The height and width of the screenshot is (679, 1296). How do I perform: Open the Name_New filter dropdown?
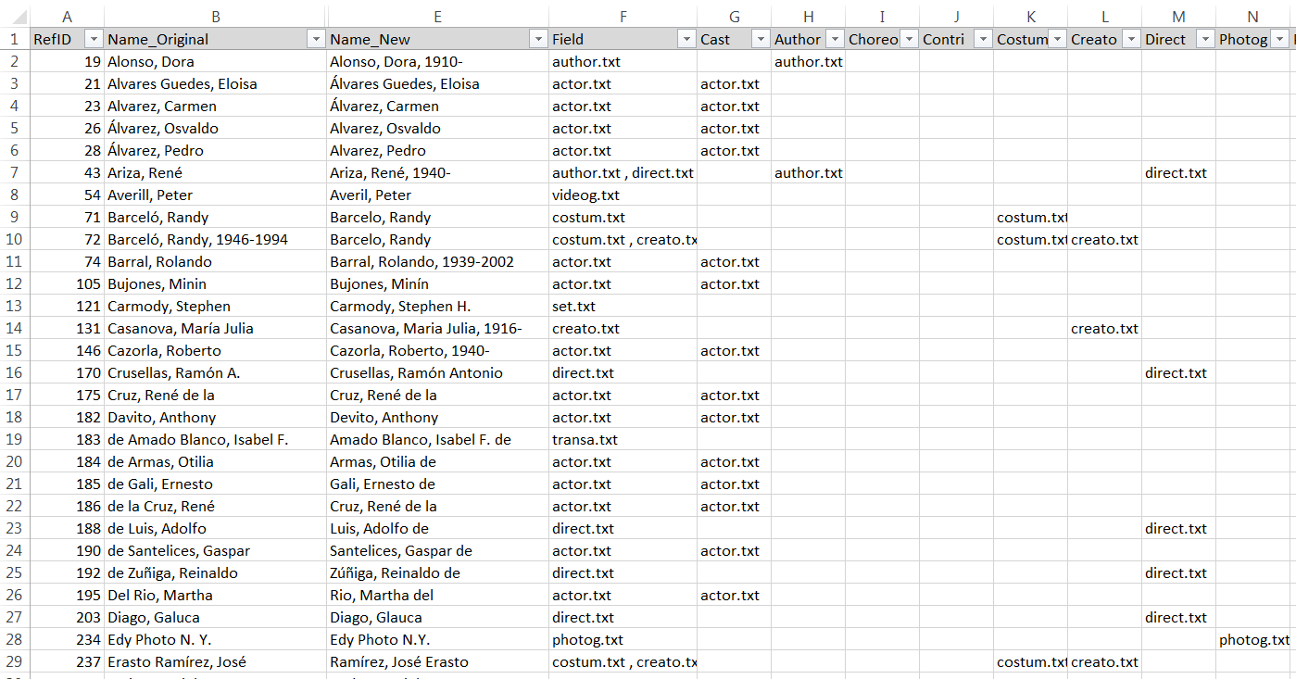pyautogui.click(x=538, y=39)
